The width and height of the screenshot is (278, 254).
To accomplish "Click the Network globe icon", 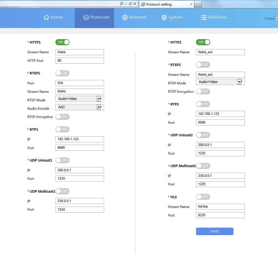I will click(x=125, y=17).
